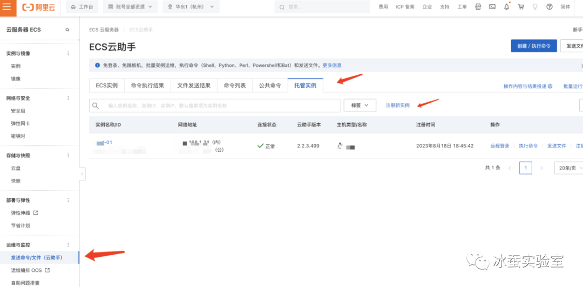Select page 1 in pagination
This screenshot has width=583, height=287.
[x=526, y=168]
